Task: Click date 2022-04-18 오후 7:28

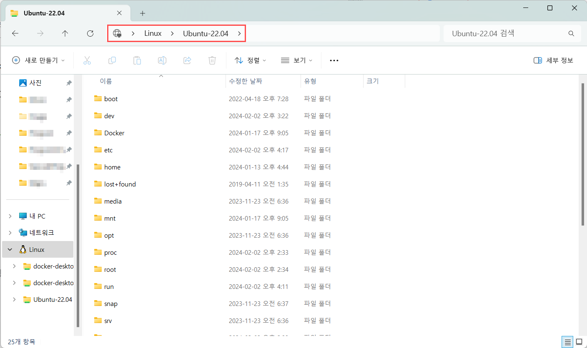Action: click(258, 99)
